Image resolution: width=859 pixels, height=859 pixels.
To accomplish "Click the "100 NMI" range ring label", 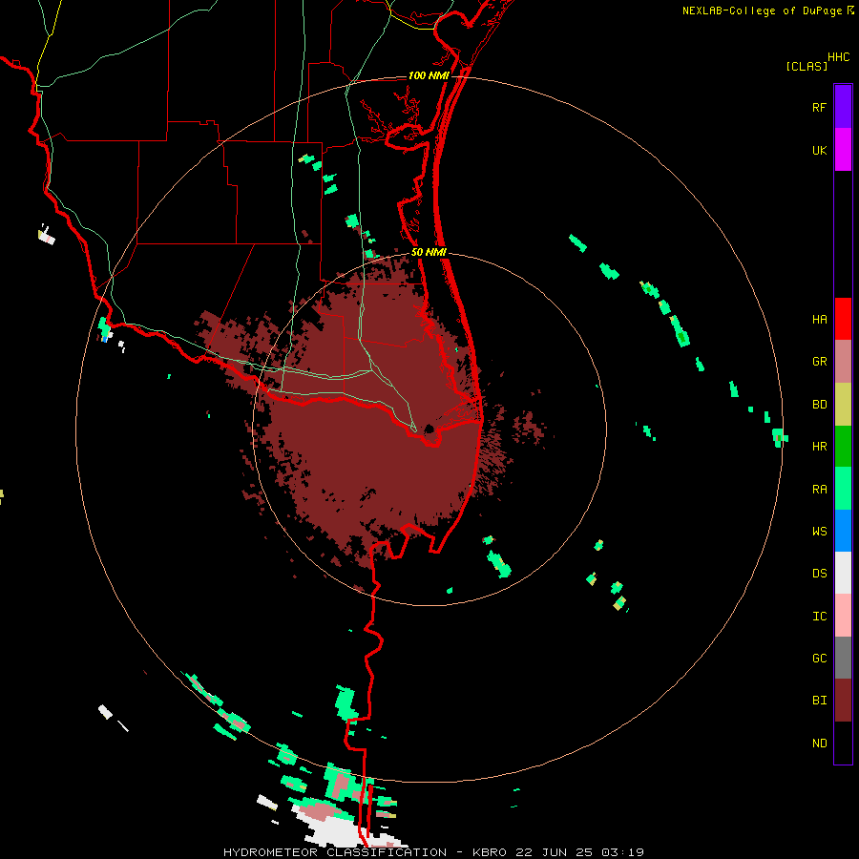I will pyautogui.click(x=429, y=75).
